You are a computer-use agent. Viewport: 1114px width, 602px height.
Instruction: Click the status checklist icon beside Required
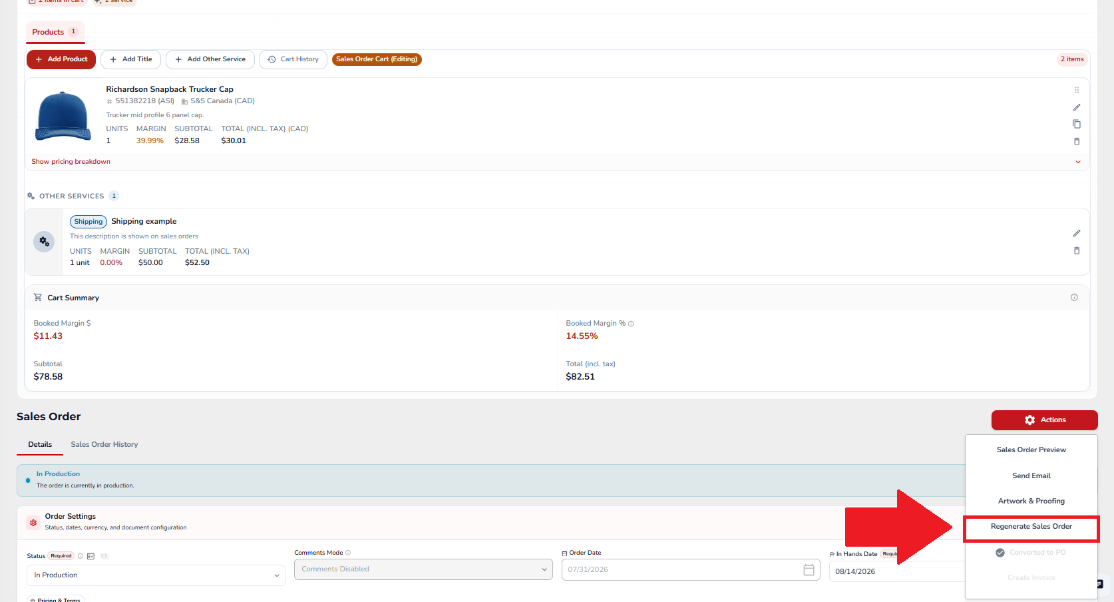(91, 556)
